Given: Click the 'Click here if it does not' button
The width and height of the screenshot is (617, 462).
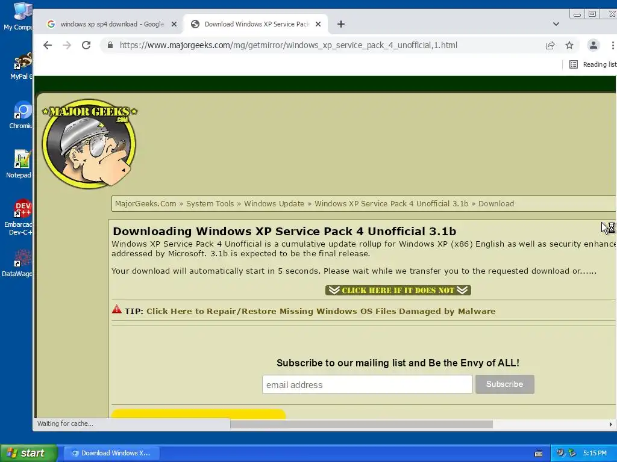Looking at the screenshot, I should (398, 291).
